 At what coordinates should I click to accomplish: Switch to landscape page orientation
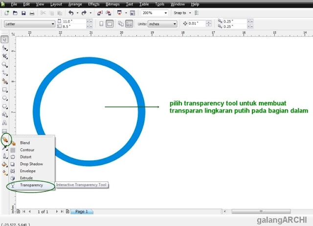point(110,23)
